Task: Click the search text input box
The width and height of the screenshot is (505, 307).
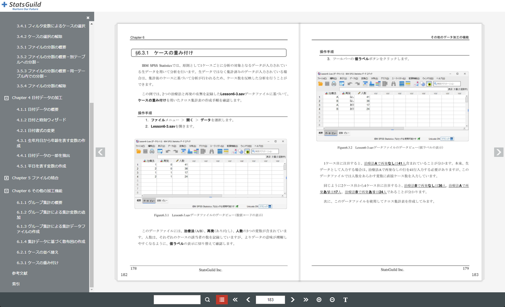Action: pyautogui.click(x=177, y=300)
